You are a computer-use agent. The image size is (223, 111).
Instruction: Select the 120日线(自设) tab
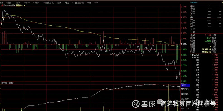coord(77,2)
